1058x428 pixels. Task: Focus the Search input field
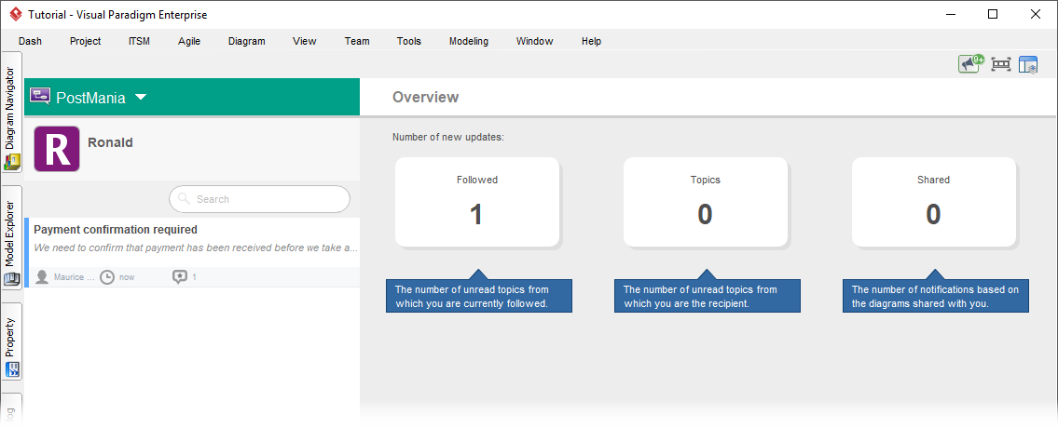coord(260,199)
